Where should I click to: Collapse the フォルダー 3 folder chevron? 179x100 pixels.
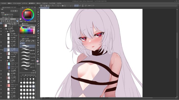(x=6, y=61)
